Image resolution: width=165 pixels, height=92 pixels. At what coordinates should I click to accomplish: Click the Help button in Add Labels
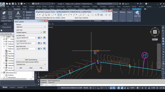(41, 68)
